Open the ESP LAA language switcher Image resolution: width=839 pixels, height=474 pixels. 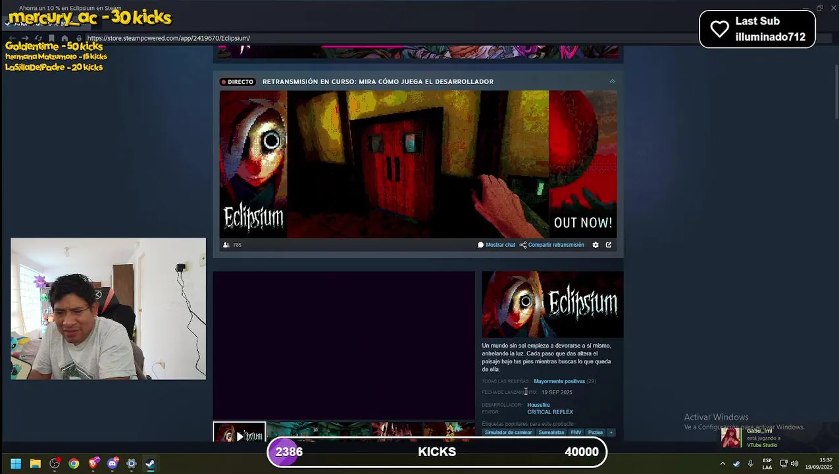(x=767, y=463)
